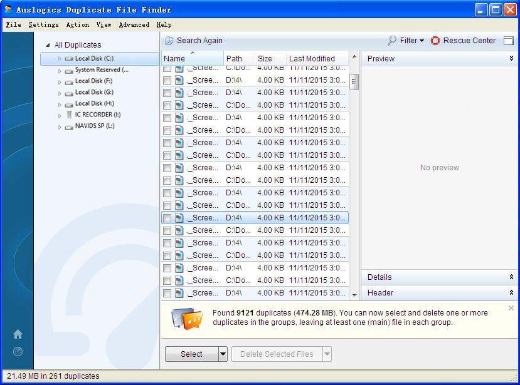Select NAVIDS SP (L:) in the tree
Viewport: 520px width, 385px height.
[x=95, y=126]
